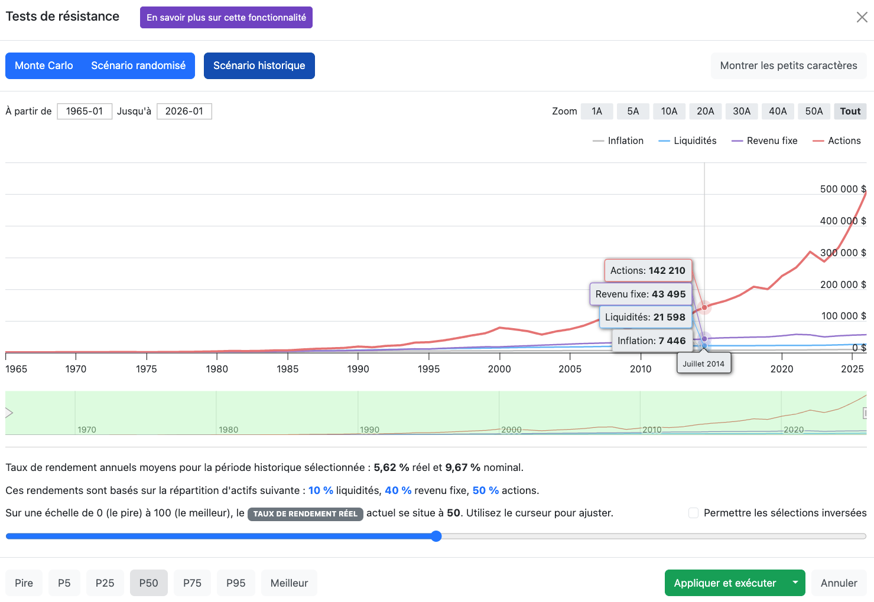Click the TAUX DE RENDEMENT RÉEL badge
Screen dimensions: 874x602
306,513
